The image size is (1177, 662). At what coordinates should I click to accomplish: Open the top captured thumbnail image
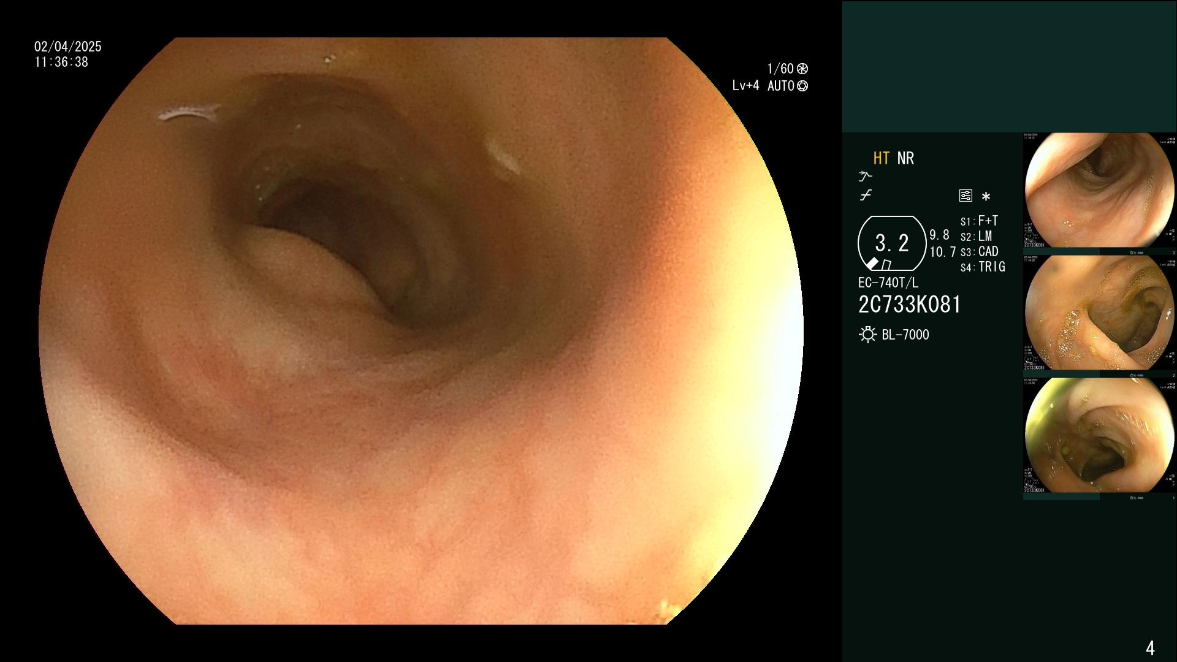pyautogui.click(x=1100, y=191)
